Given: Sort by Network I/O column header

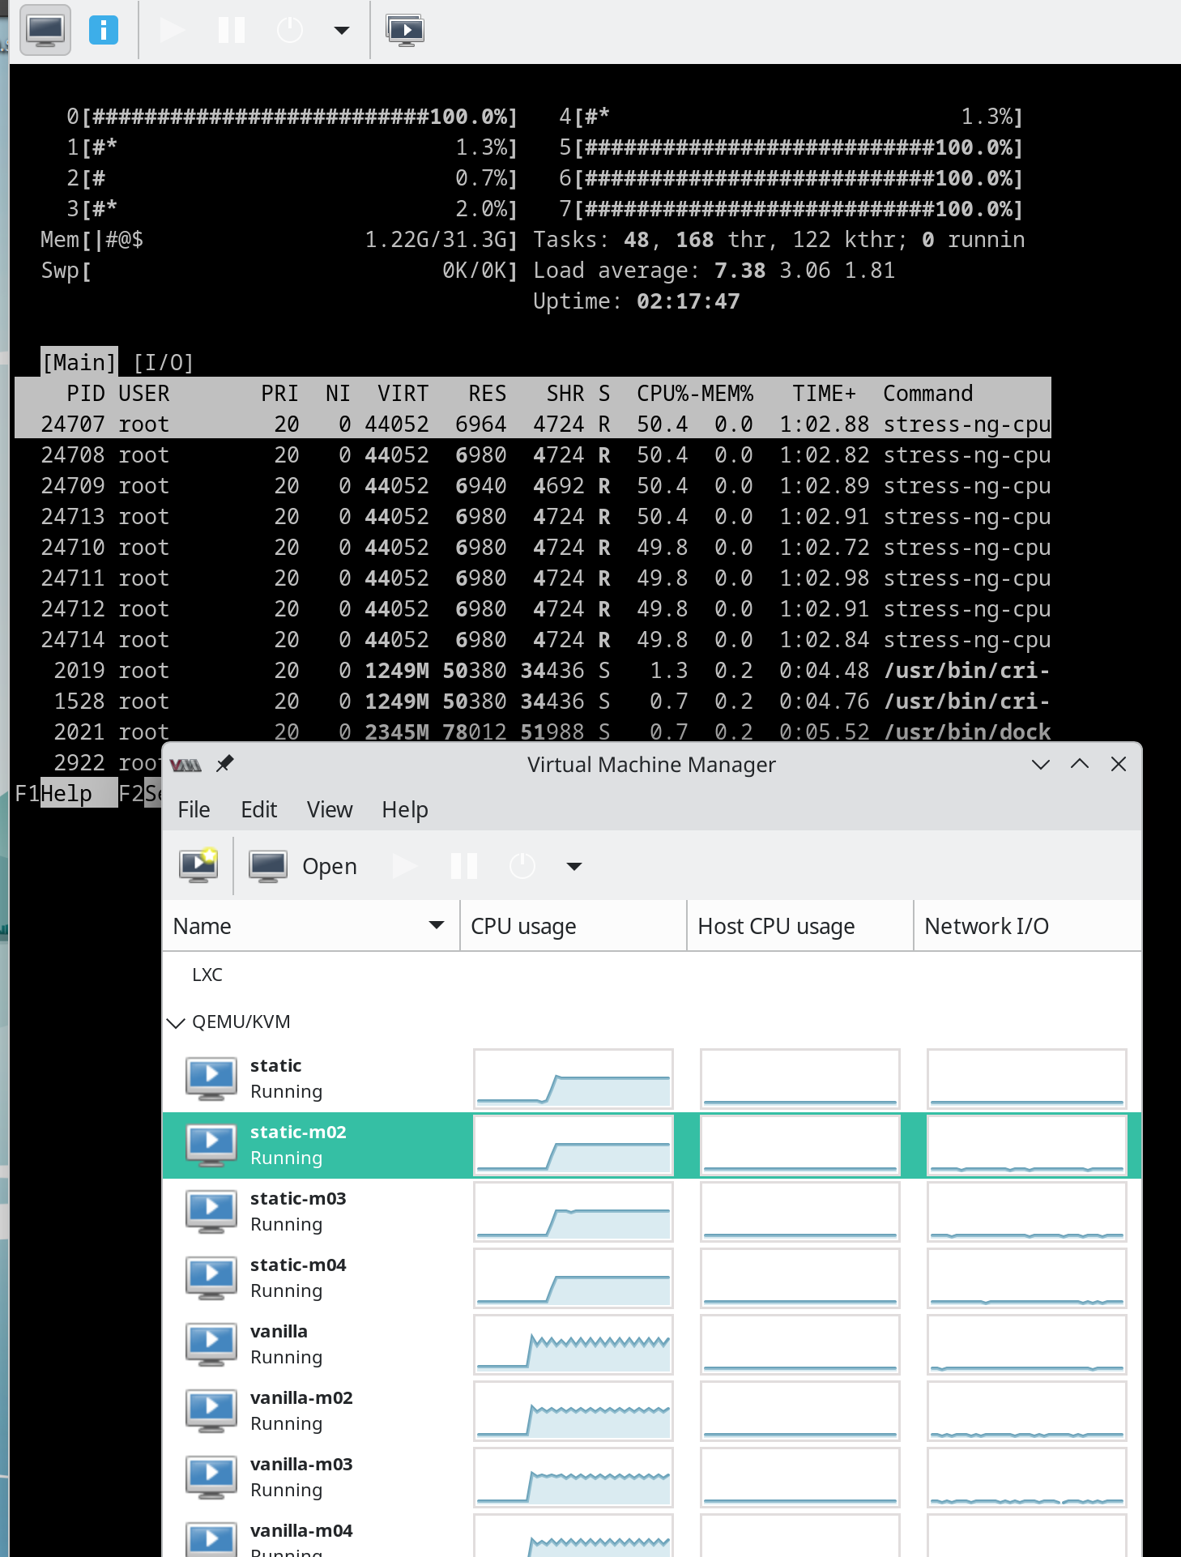Looking at the screenshot, I should (x=1027, y=926).
